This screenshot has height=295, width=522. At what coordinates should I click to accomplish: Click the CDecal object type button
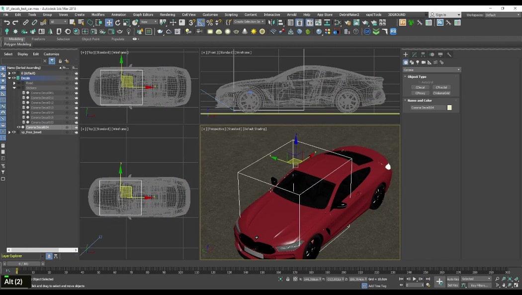pos(420,87)
